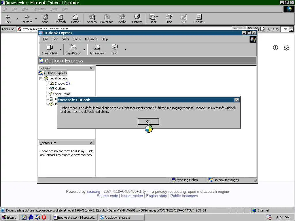The image size is (295, 221).
Task: Click Internet Explorer Forward button
Action: pos(27,19)
